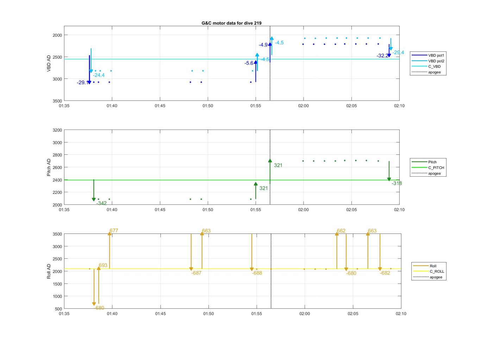Viewport: 493px width, 347px height.
Task: Click the '-688' annotation in roll plot
Action: [x=257, y=273]
